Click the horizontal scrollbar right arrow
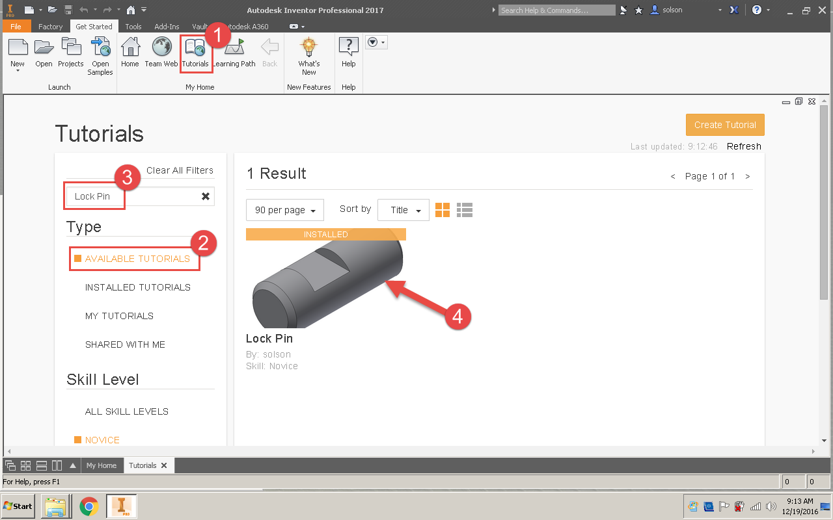Screen dimensions: 833x520 tap(813, 451)
